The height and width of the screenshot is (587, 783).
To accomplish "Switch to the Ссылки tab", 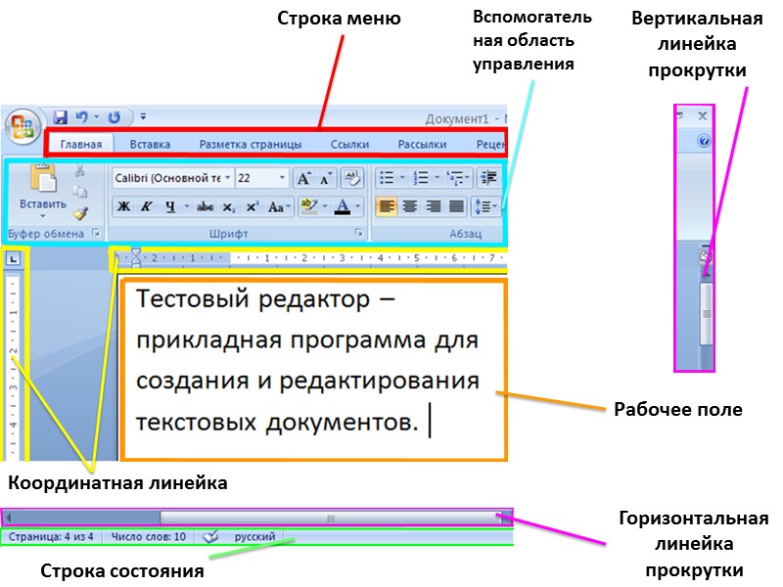I will pos(349,144).
